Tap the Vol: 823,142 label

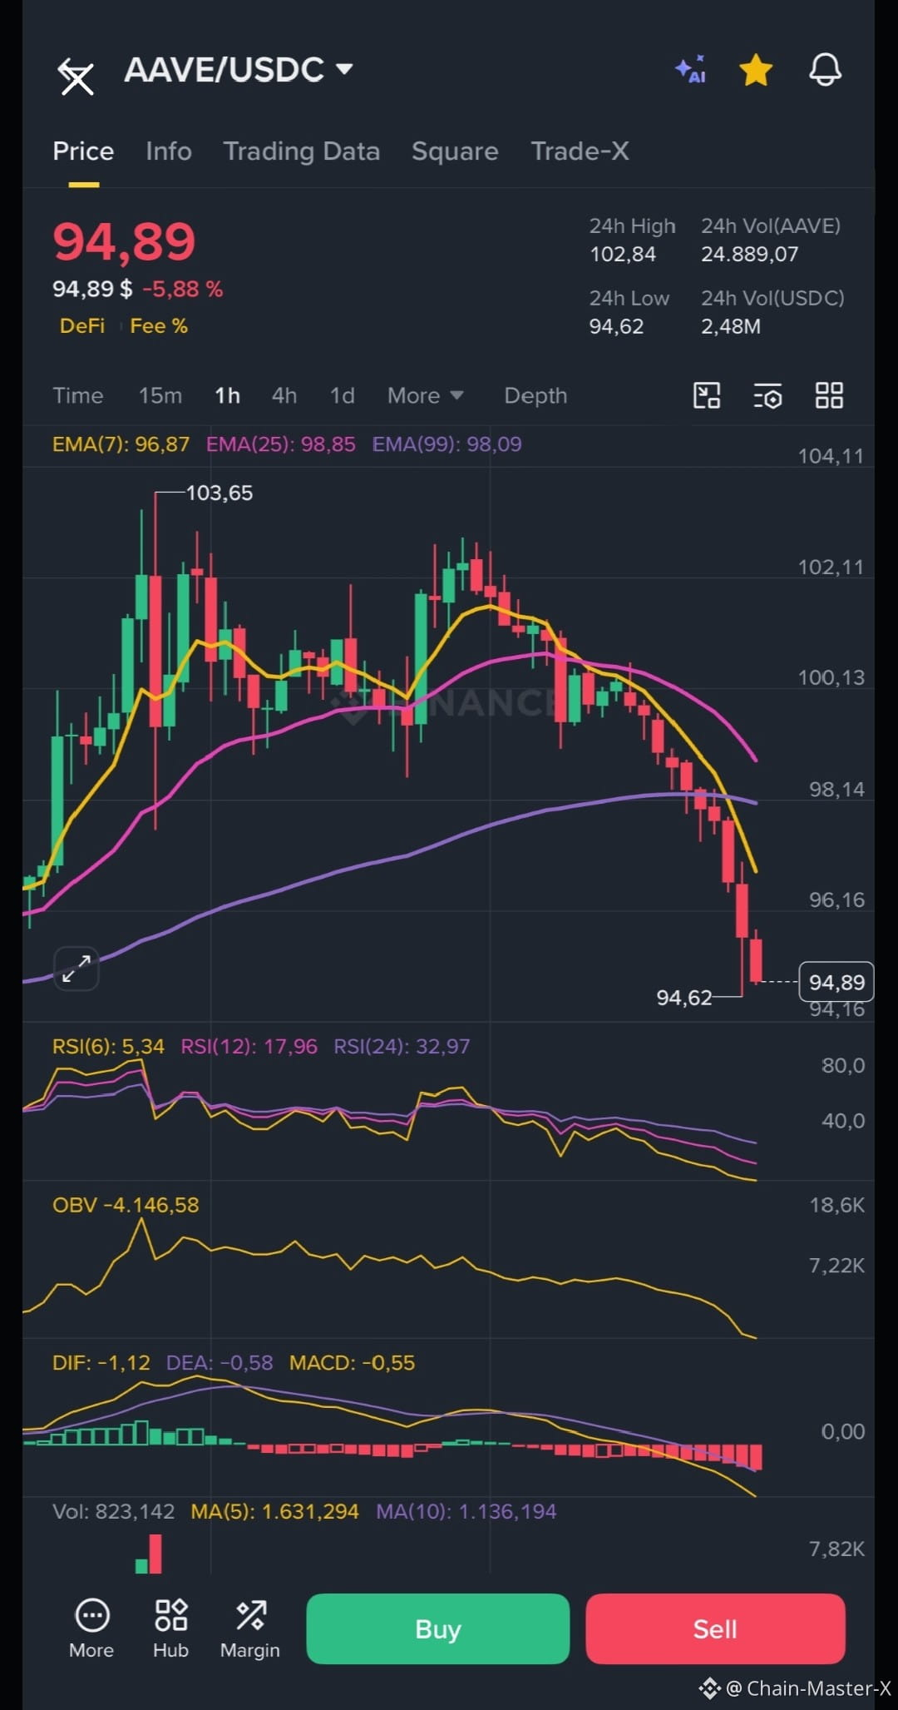(x=114, y=1512)
